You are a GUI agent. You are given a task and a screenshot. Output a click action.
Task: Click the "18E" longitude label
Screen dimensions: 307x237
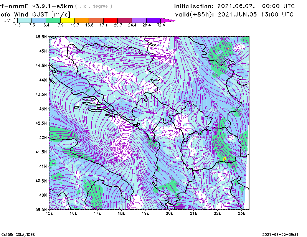pos(121,213)
